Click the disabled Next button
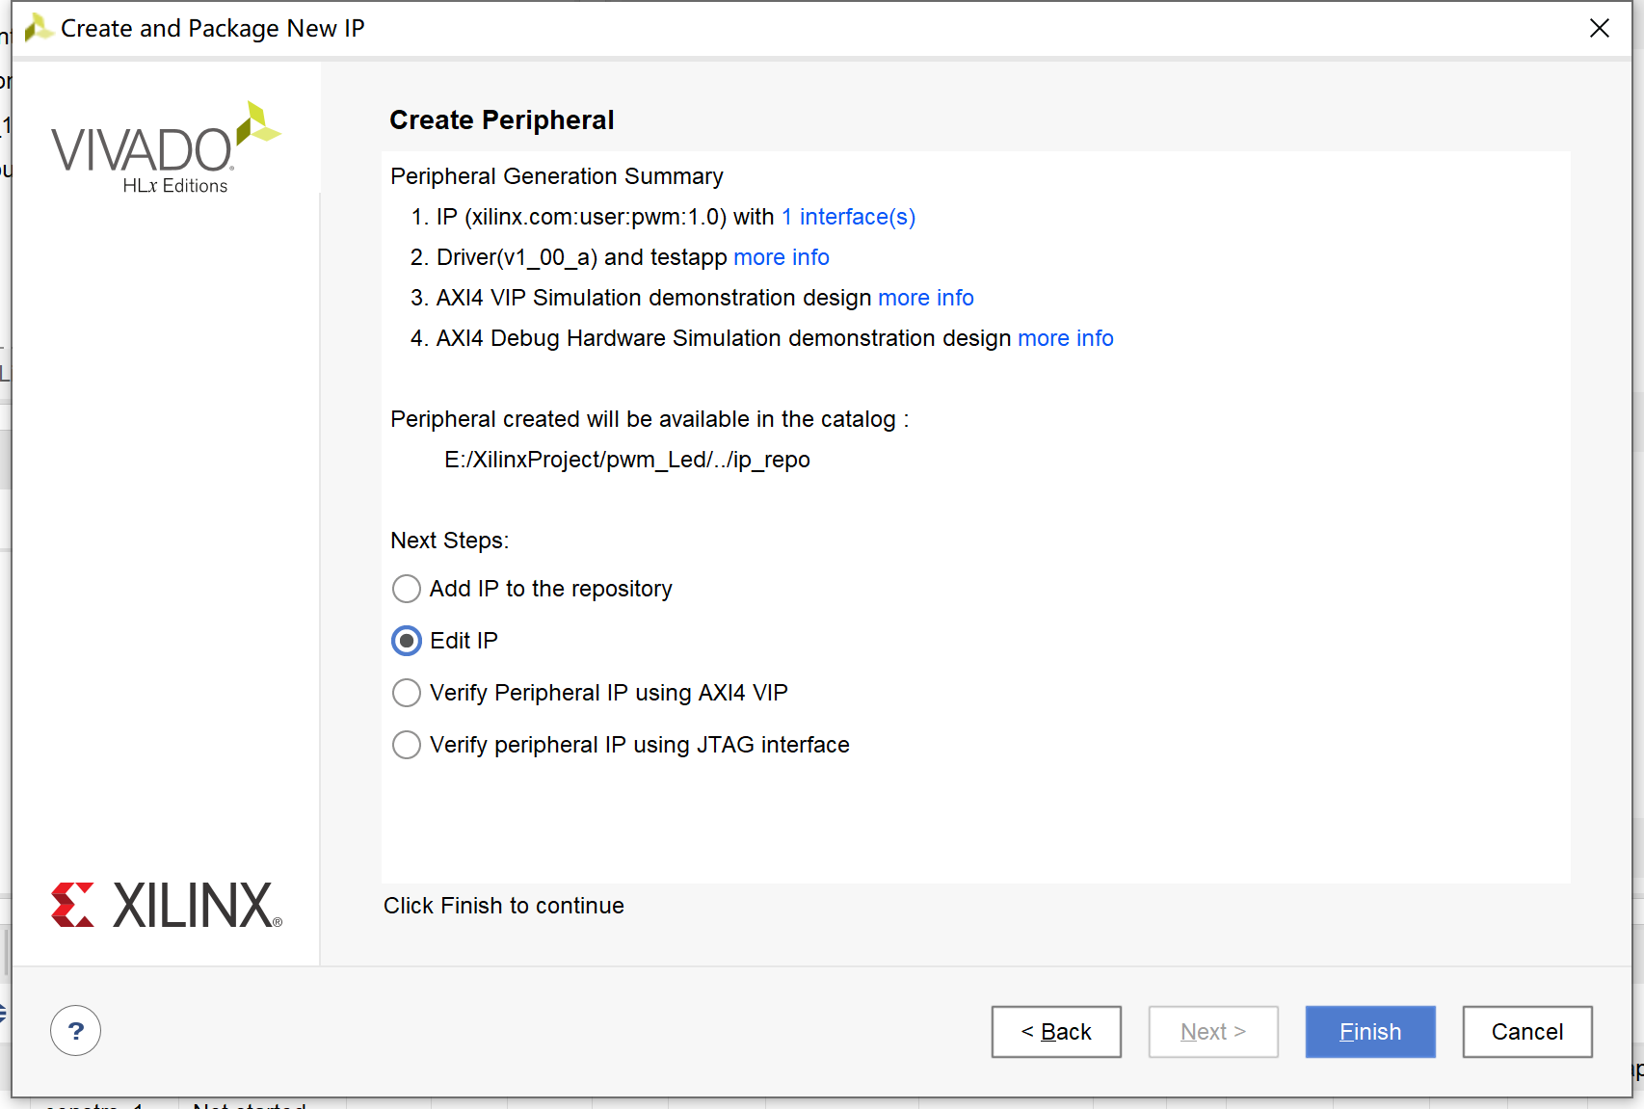 [1213, 1032]
